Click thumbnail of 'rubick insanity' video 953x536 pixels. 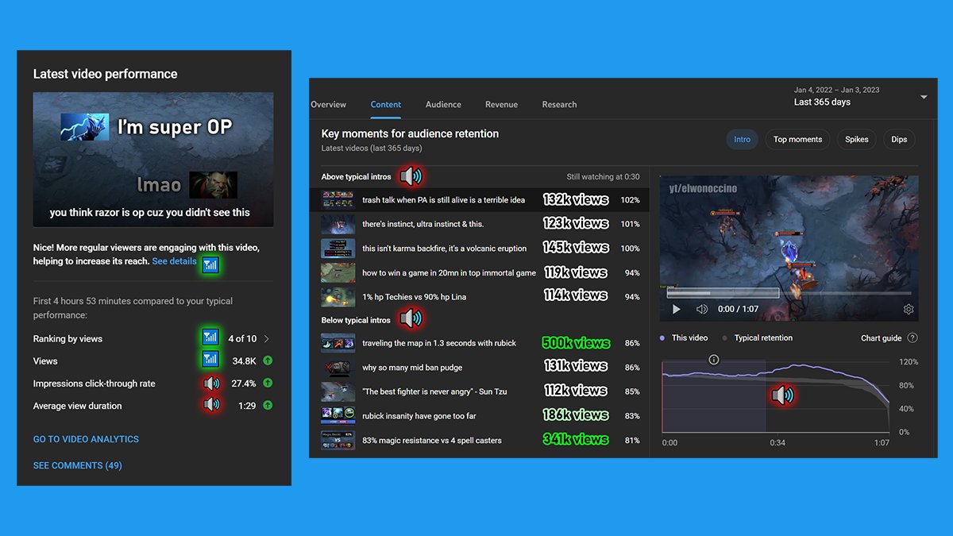338,416
